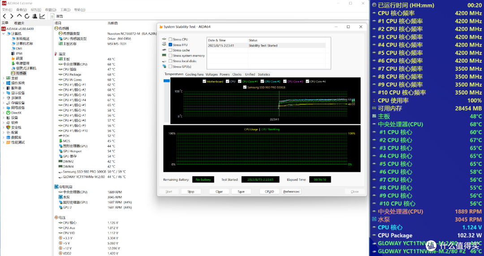Click the Clear button
This screenshot has height=256, width=484.
tap(219, 192)
